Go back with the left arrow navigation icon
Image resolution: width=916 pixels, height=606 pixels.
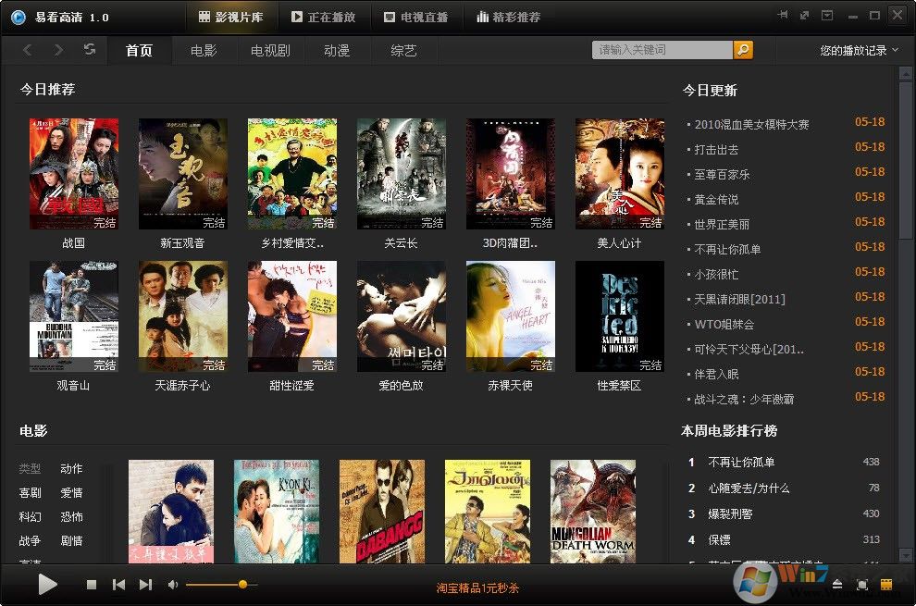[x=28, y=50]
